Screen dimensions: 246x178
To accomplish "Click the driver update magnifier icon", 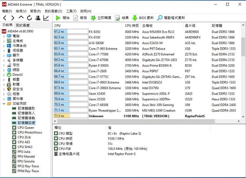I will click(x=160, y=18).
